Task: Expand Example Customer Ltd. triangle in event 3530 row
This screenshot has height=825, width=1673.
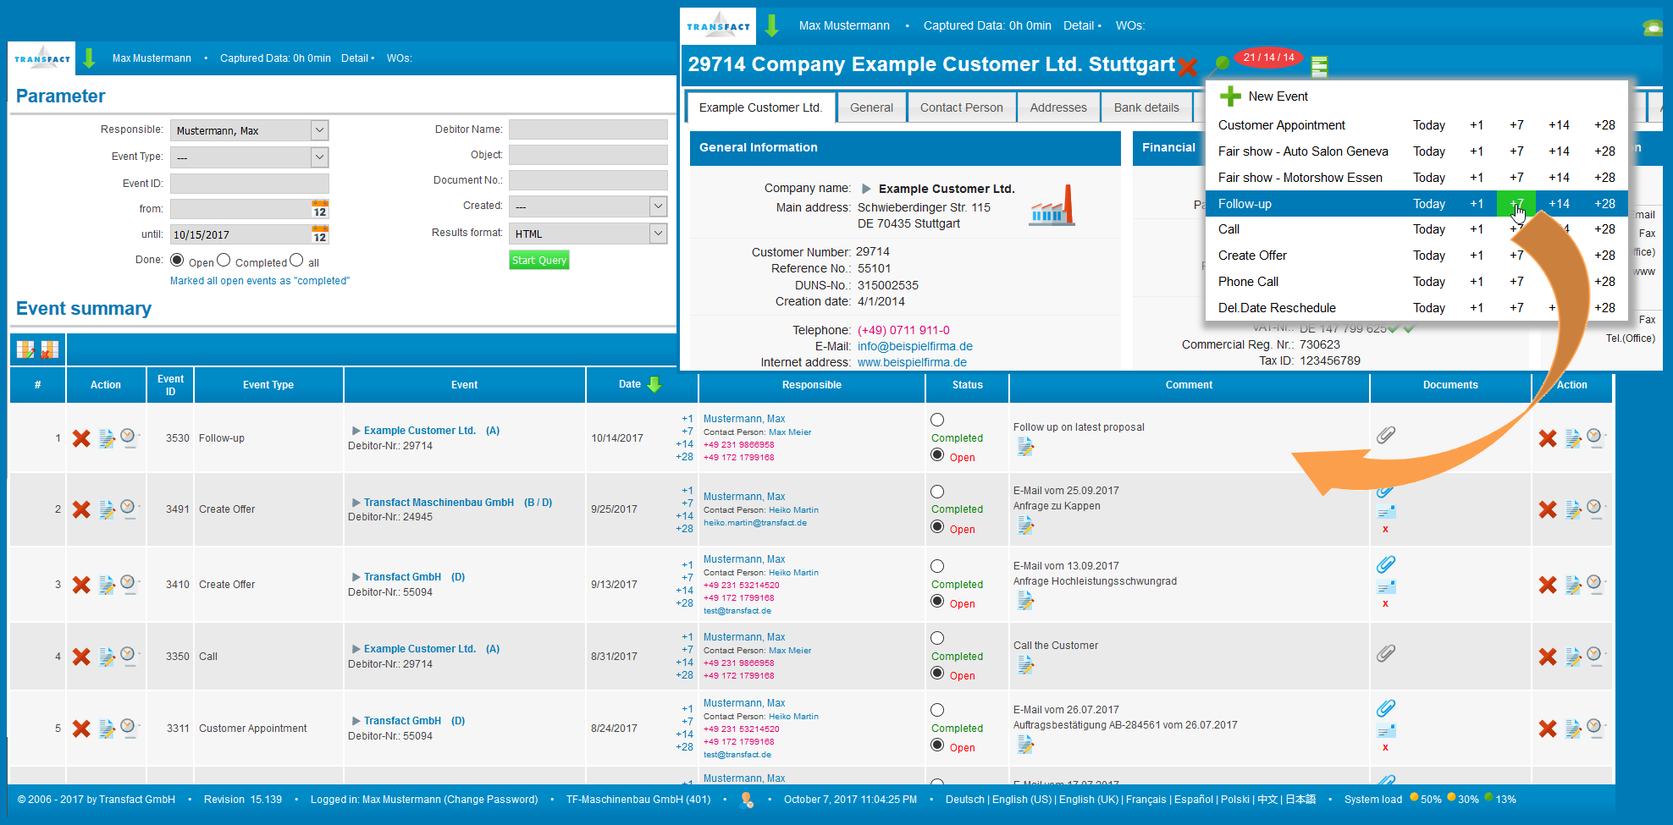Action: click(x=356, y=431)
